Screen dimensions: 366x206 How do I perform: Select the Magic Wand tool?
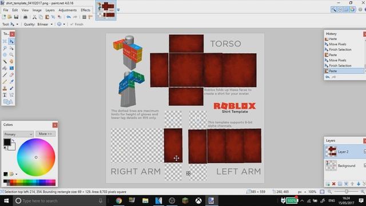coord(5,61)
